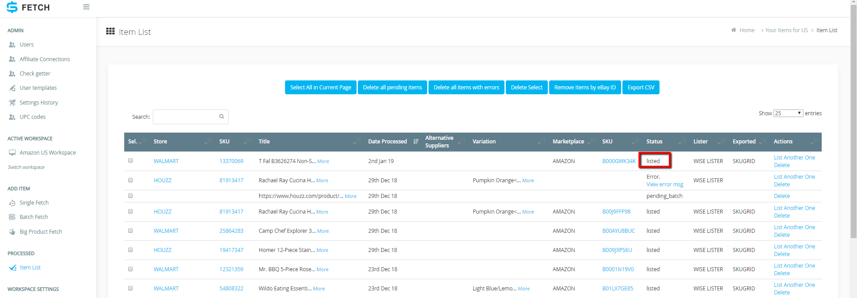
Task: Select checkbox for B00J9FFP98 row
Action: point(130,211)
